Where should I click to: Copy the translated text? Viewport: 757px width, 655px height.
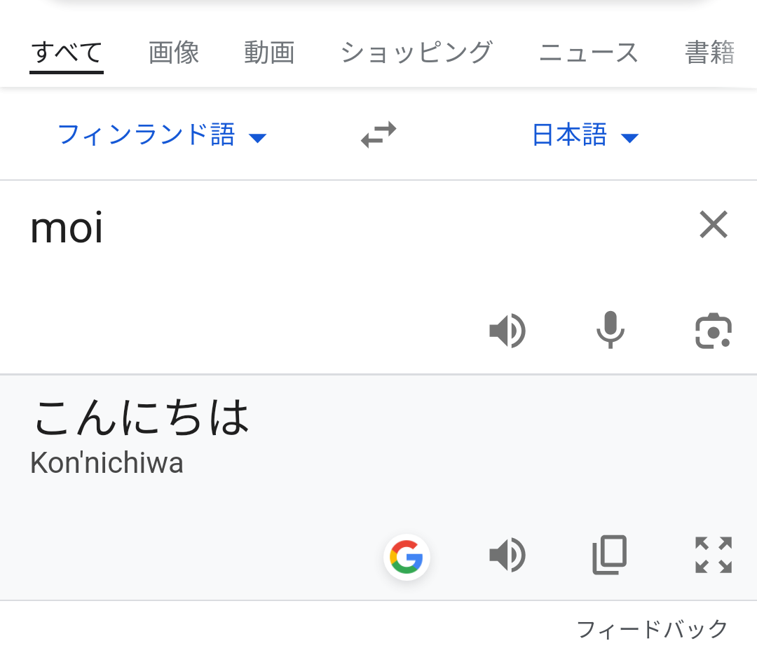coord(610,556)
